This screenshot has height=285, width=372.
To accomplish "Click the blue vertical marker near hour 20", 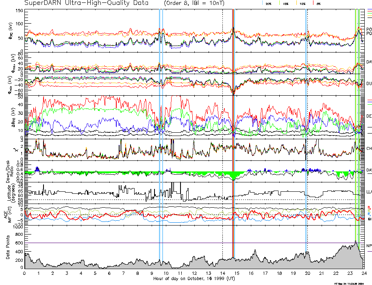I will (306, 122).
